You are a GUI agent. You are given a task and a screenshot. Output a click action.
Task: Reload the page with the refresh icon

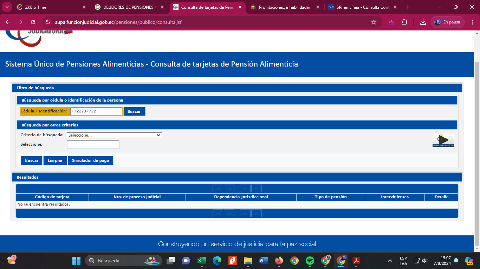pyautogui.click(x=33, y=22)
